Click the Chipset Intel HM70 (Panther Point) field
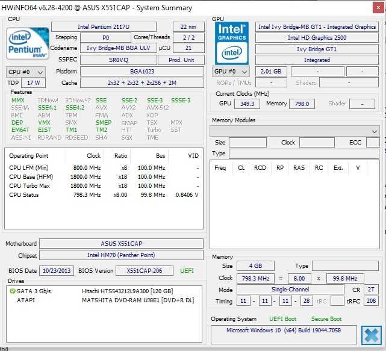Viewport: 386px width, 351px height. (122, 255)
